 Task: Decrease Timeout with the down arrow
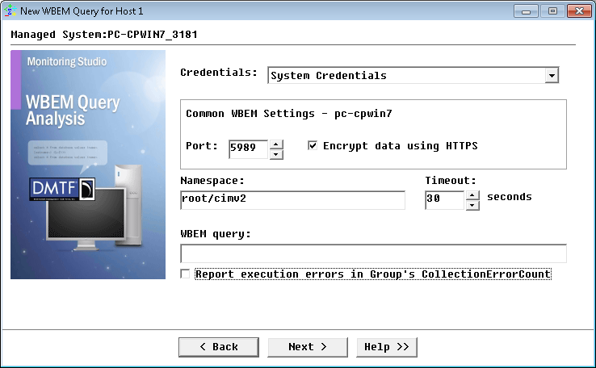pyautogui.click(x=472, y=205)
